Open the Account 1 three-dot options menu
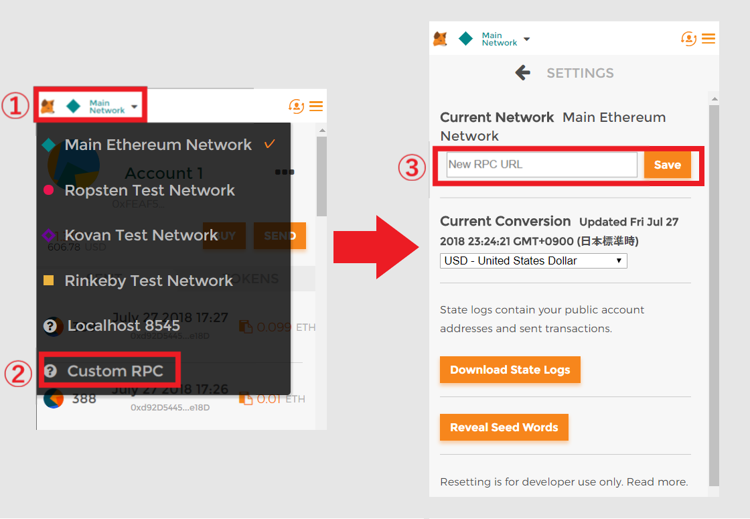750x519 pixels. tap(285, 171)
